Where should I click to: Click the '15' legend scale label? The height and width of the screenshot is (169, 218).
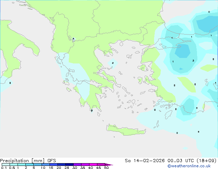pyautogui.click(x=51, y=168)
